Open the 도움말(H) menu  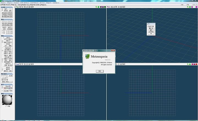[x=56, y=3]
